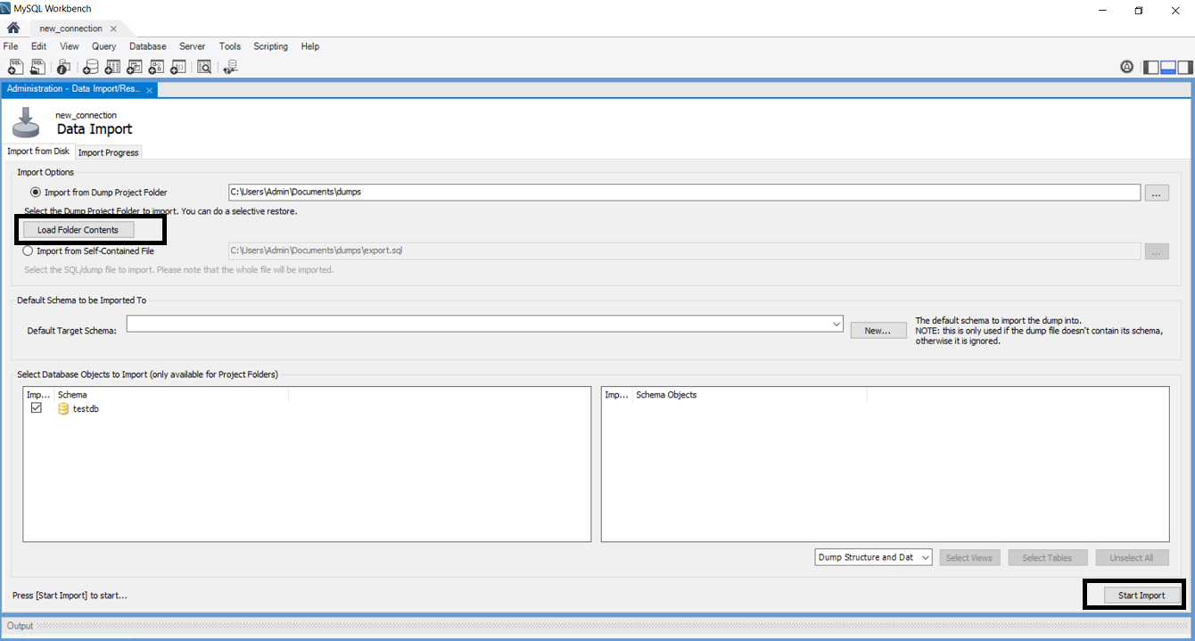Screen dimensions: 1195x641
Task: Open the Database menu
Action: 148,46
